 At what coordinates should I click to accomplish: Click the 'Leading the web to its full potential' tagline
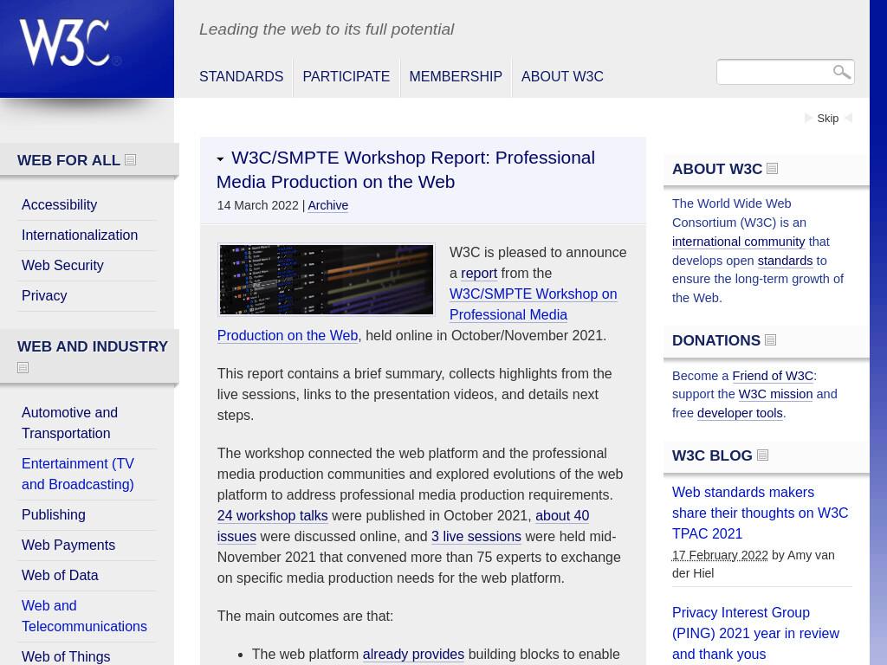click(x=327, y=29)
